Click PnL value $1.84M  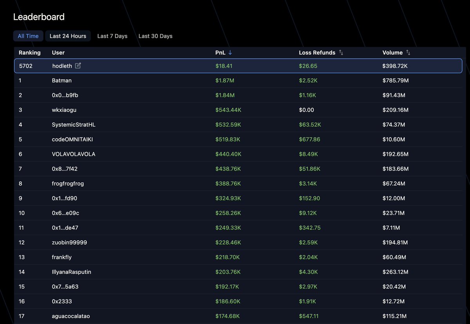(x=225, y=95)
